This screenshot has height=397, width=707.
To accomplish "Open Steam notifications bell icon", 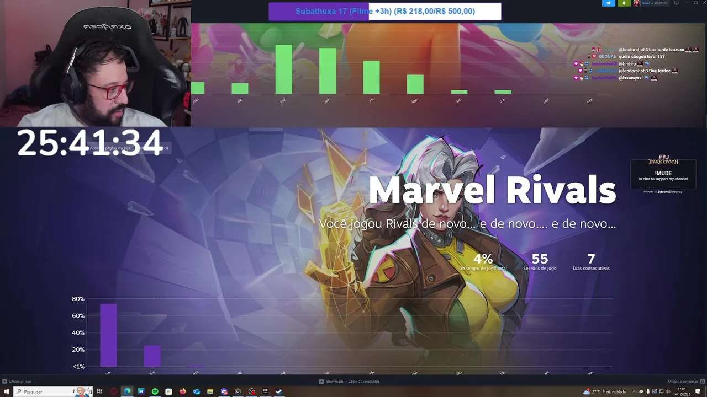I will pos(624,3).
